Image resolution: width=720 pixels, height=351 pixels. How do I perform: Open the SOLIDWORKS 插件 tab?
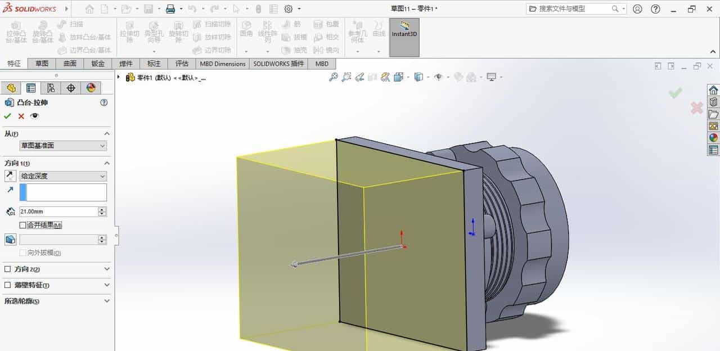point(280,64)
